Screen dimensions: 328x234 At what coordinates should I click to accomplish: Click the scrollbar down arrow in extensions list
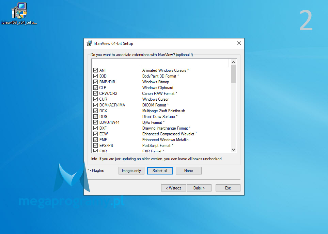point(234,150)
